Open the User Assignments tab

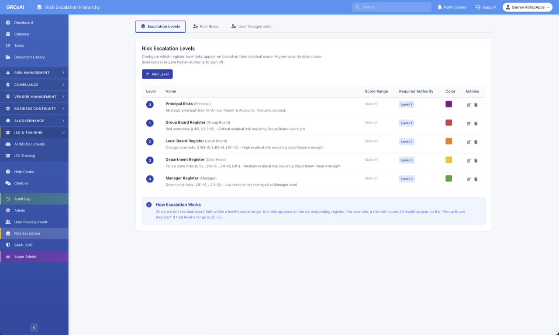pos(251,27)
